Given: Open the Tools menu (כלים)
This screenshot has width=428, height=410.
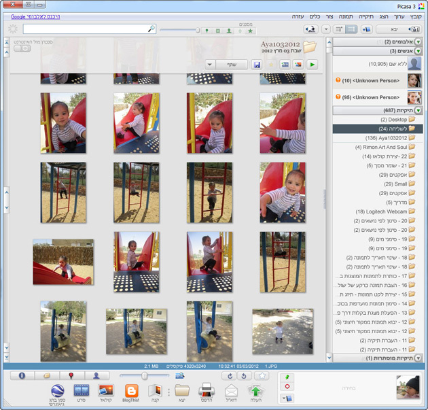Looking at the screenshot, I should tap(315, 17).
